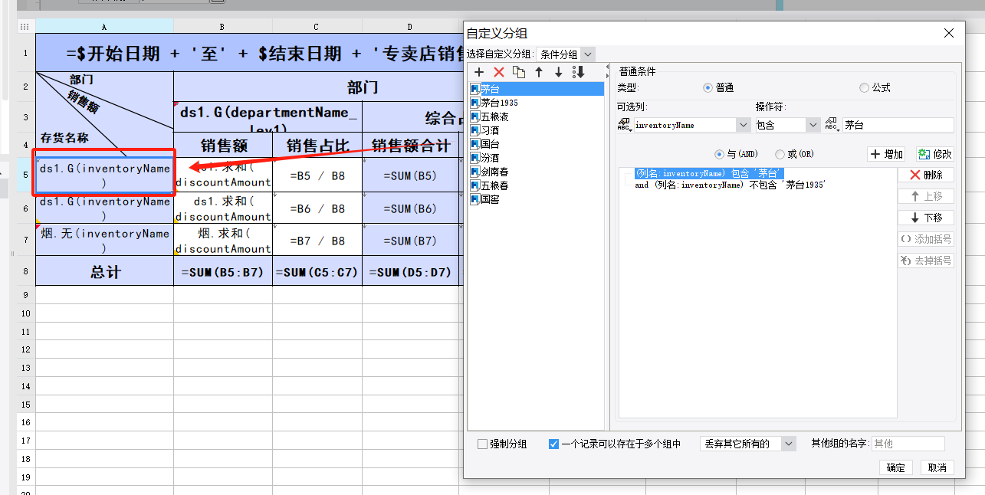Click the 其他组的名字 input field
The height and width of the screenshot is (495, 985).
[x=908, y=444]
